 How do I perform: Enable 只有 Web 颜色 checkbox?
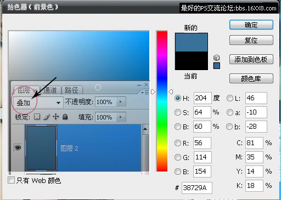click(x=12, y=180)
